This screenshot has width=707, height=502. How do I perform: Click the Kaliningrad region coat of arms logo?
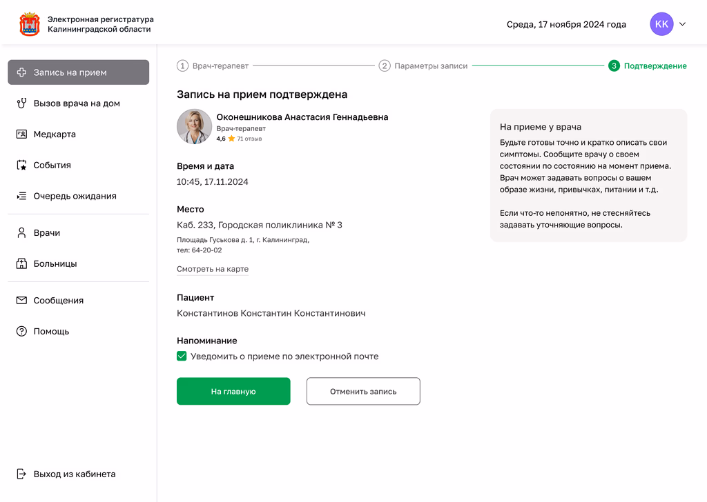pyautogui.click(x=30, y=24)
